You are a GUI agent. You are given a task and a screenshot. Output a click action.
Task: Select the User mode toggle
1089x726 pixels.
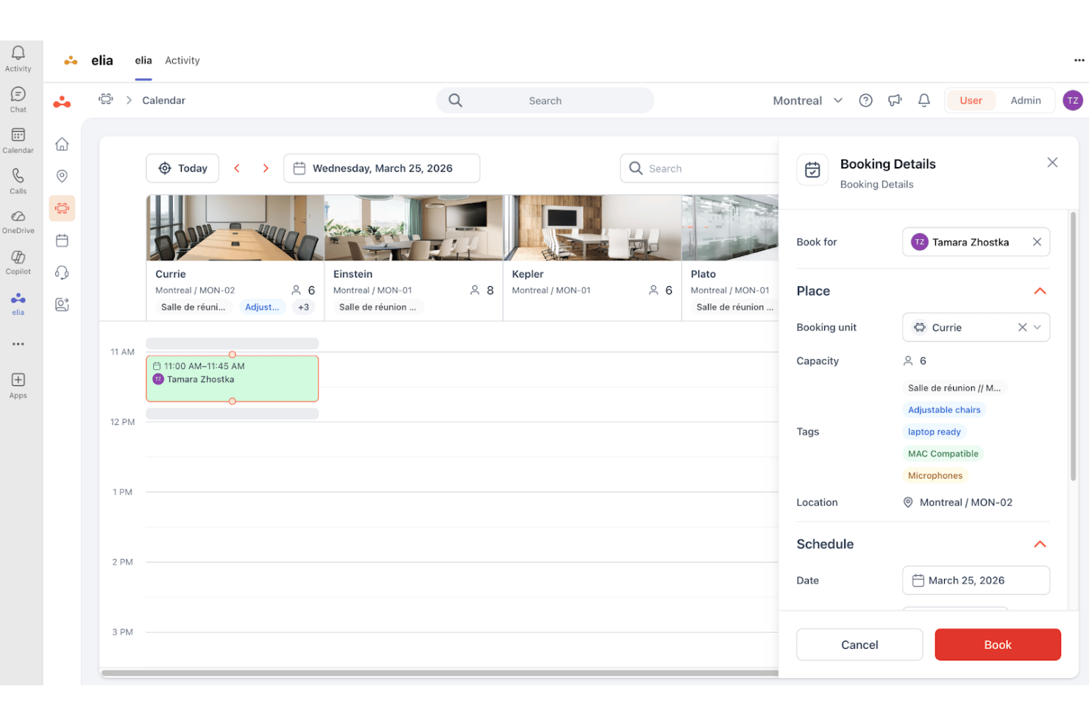pyautogui.click(x=971, y=101)
